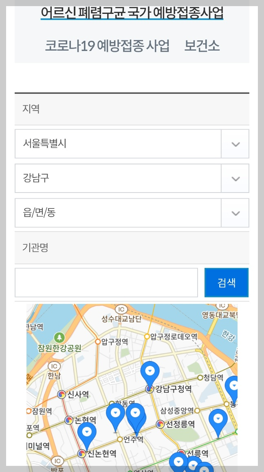Open the 어르신 폐렴구균 국가 예방접종사업 link
Screen dimensions: 264x472
132,13
